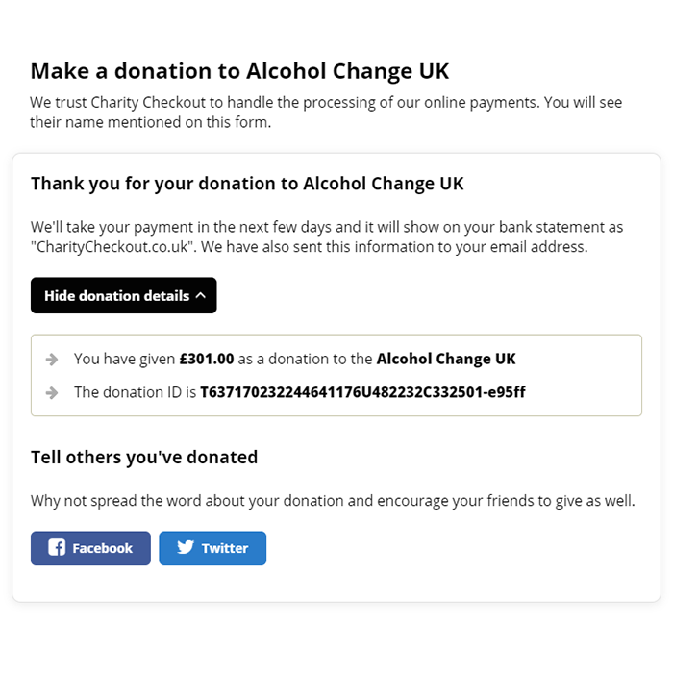The height and width of the screenshot is (673, 673).
Task: Click the Facebook button label text
Action: (103, 548)
